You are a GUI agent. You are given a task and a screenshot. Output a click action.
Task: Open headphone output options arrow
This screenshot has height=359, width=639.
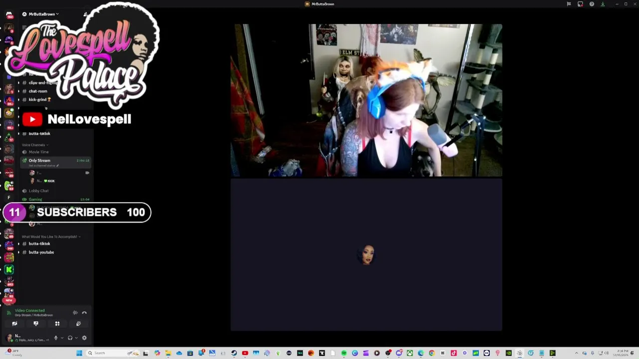click(76, 338)
